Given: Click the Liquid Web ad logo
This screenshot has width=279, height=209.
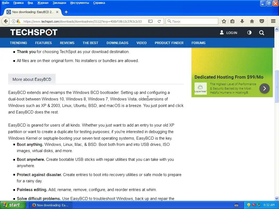Looking at the screenshot, I should tap(201, 88).
